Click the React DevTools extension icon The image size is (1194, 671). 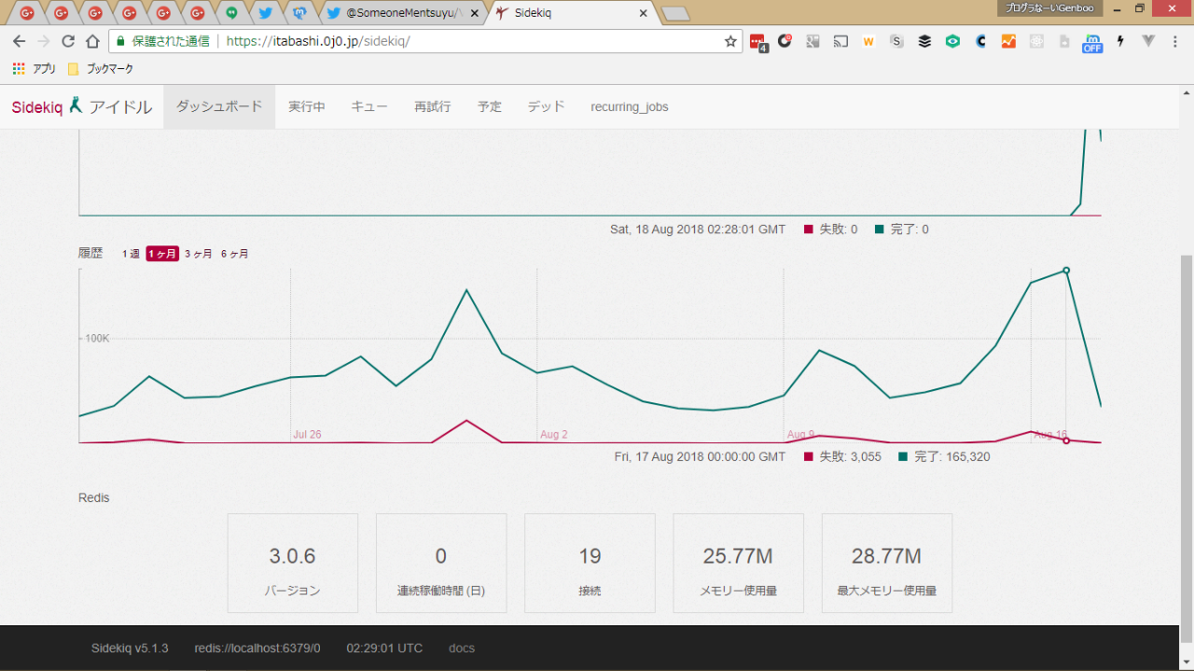click(1036, 41)
